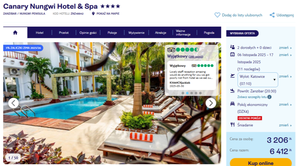Viewport: 296px width, 166px height.
Task: Select the second review carousel dot
Action: [187, 93]
